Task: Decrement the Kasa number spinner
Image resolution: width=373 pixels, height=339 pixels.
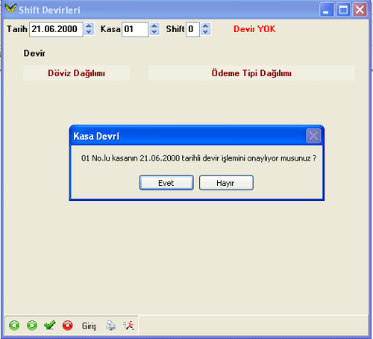Action: (x=154, y=32)
